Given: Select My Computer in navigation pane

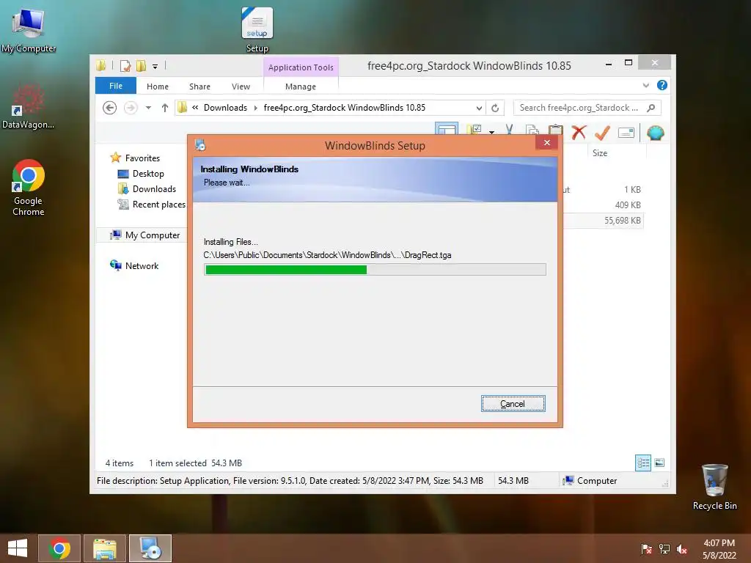Looking at the screenshot, I should point(153,235).
